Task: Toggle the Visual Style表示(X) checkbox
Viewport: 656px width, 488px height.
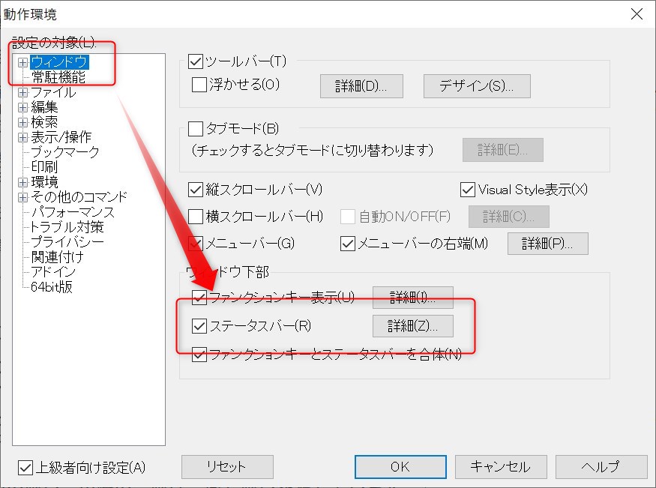Action: (x=467, y=190)
